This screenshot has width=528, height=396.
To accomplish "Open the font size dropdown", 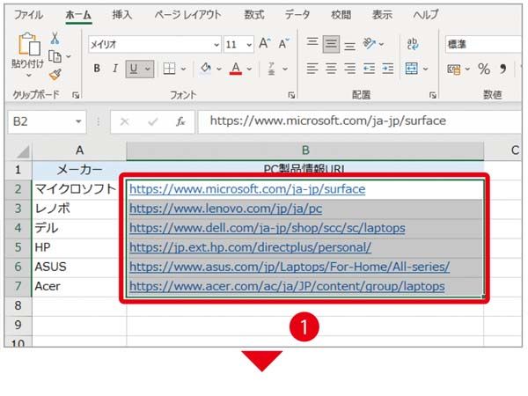I will pos(249,45).
